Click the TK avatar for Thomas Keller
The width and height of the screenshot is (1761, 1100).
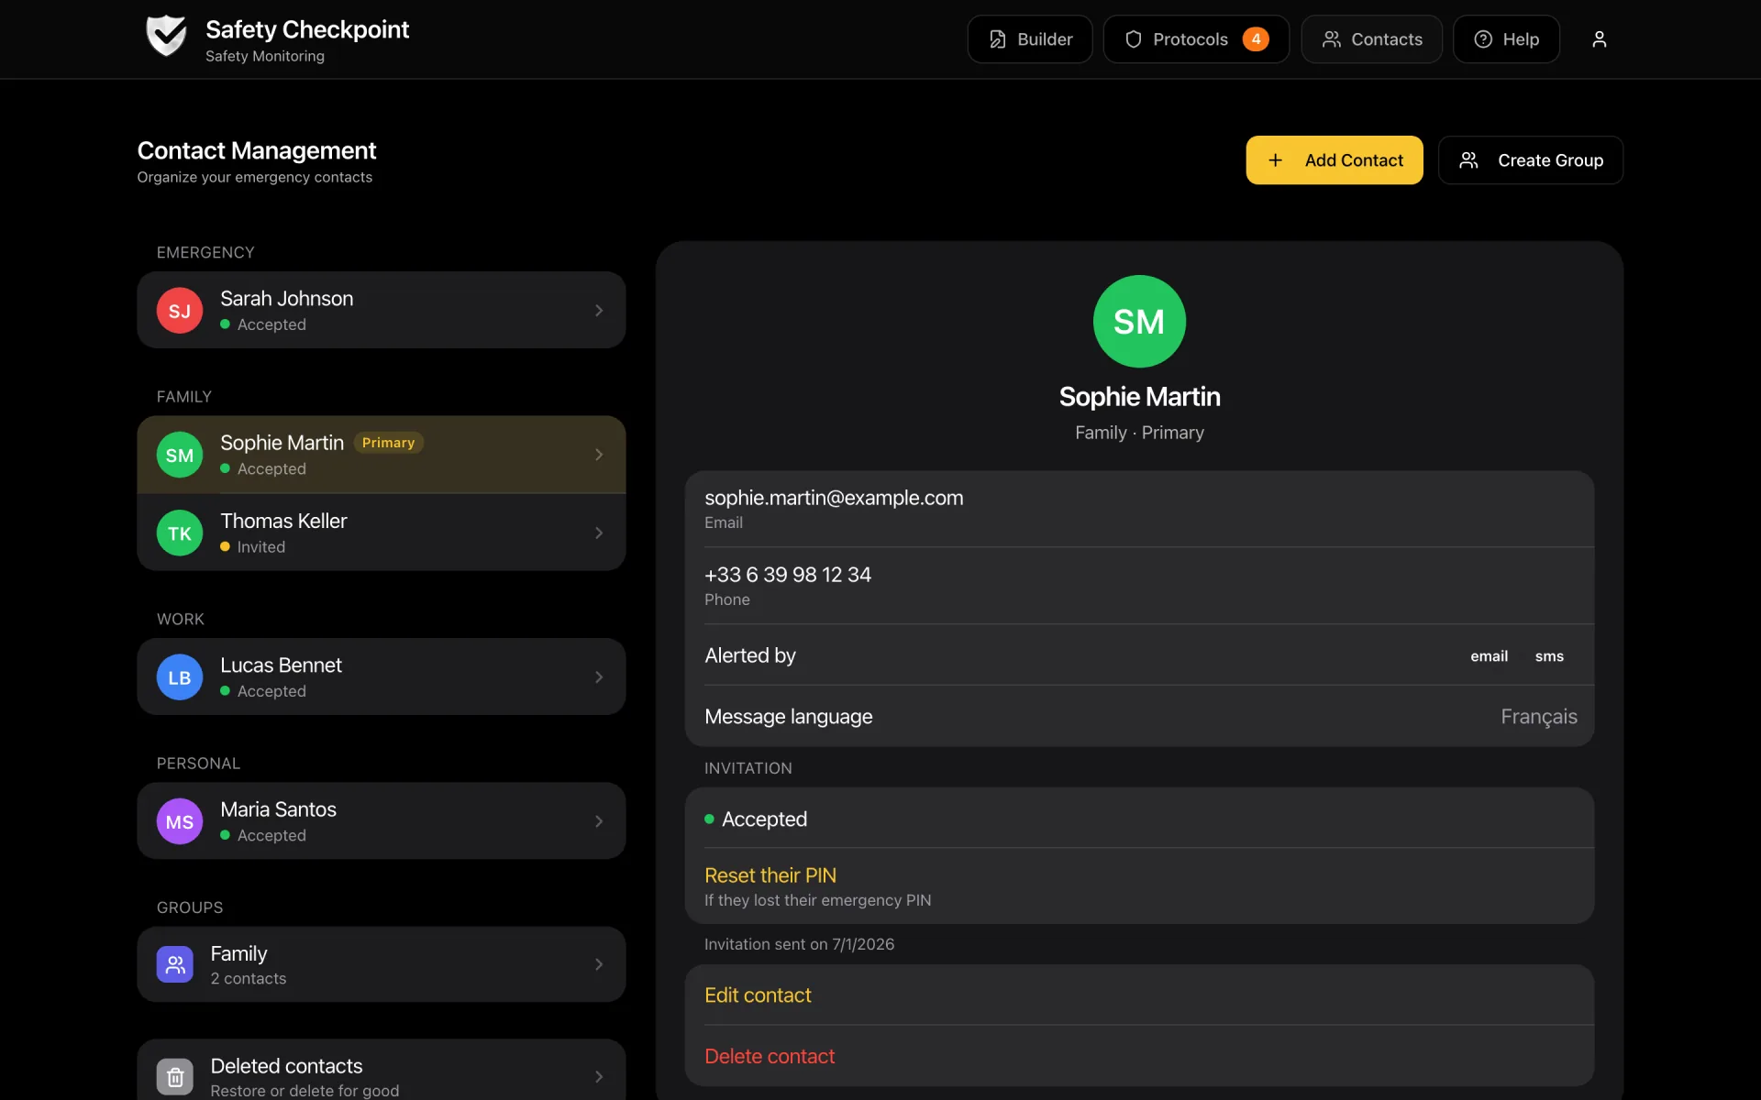click(x=180, y=533)
